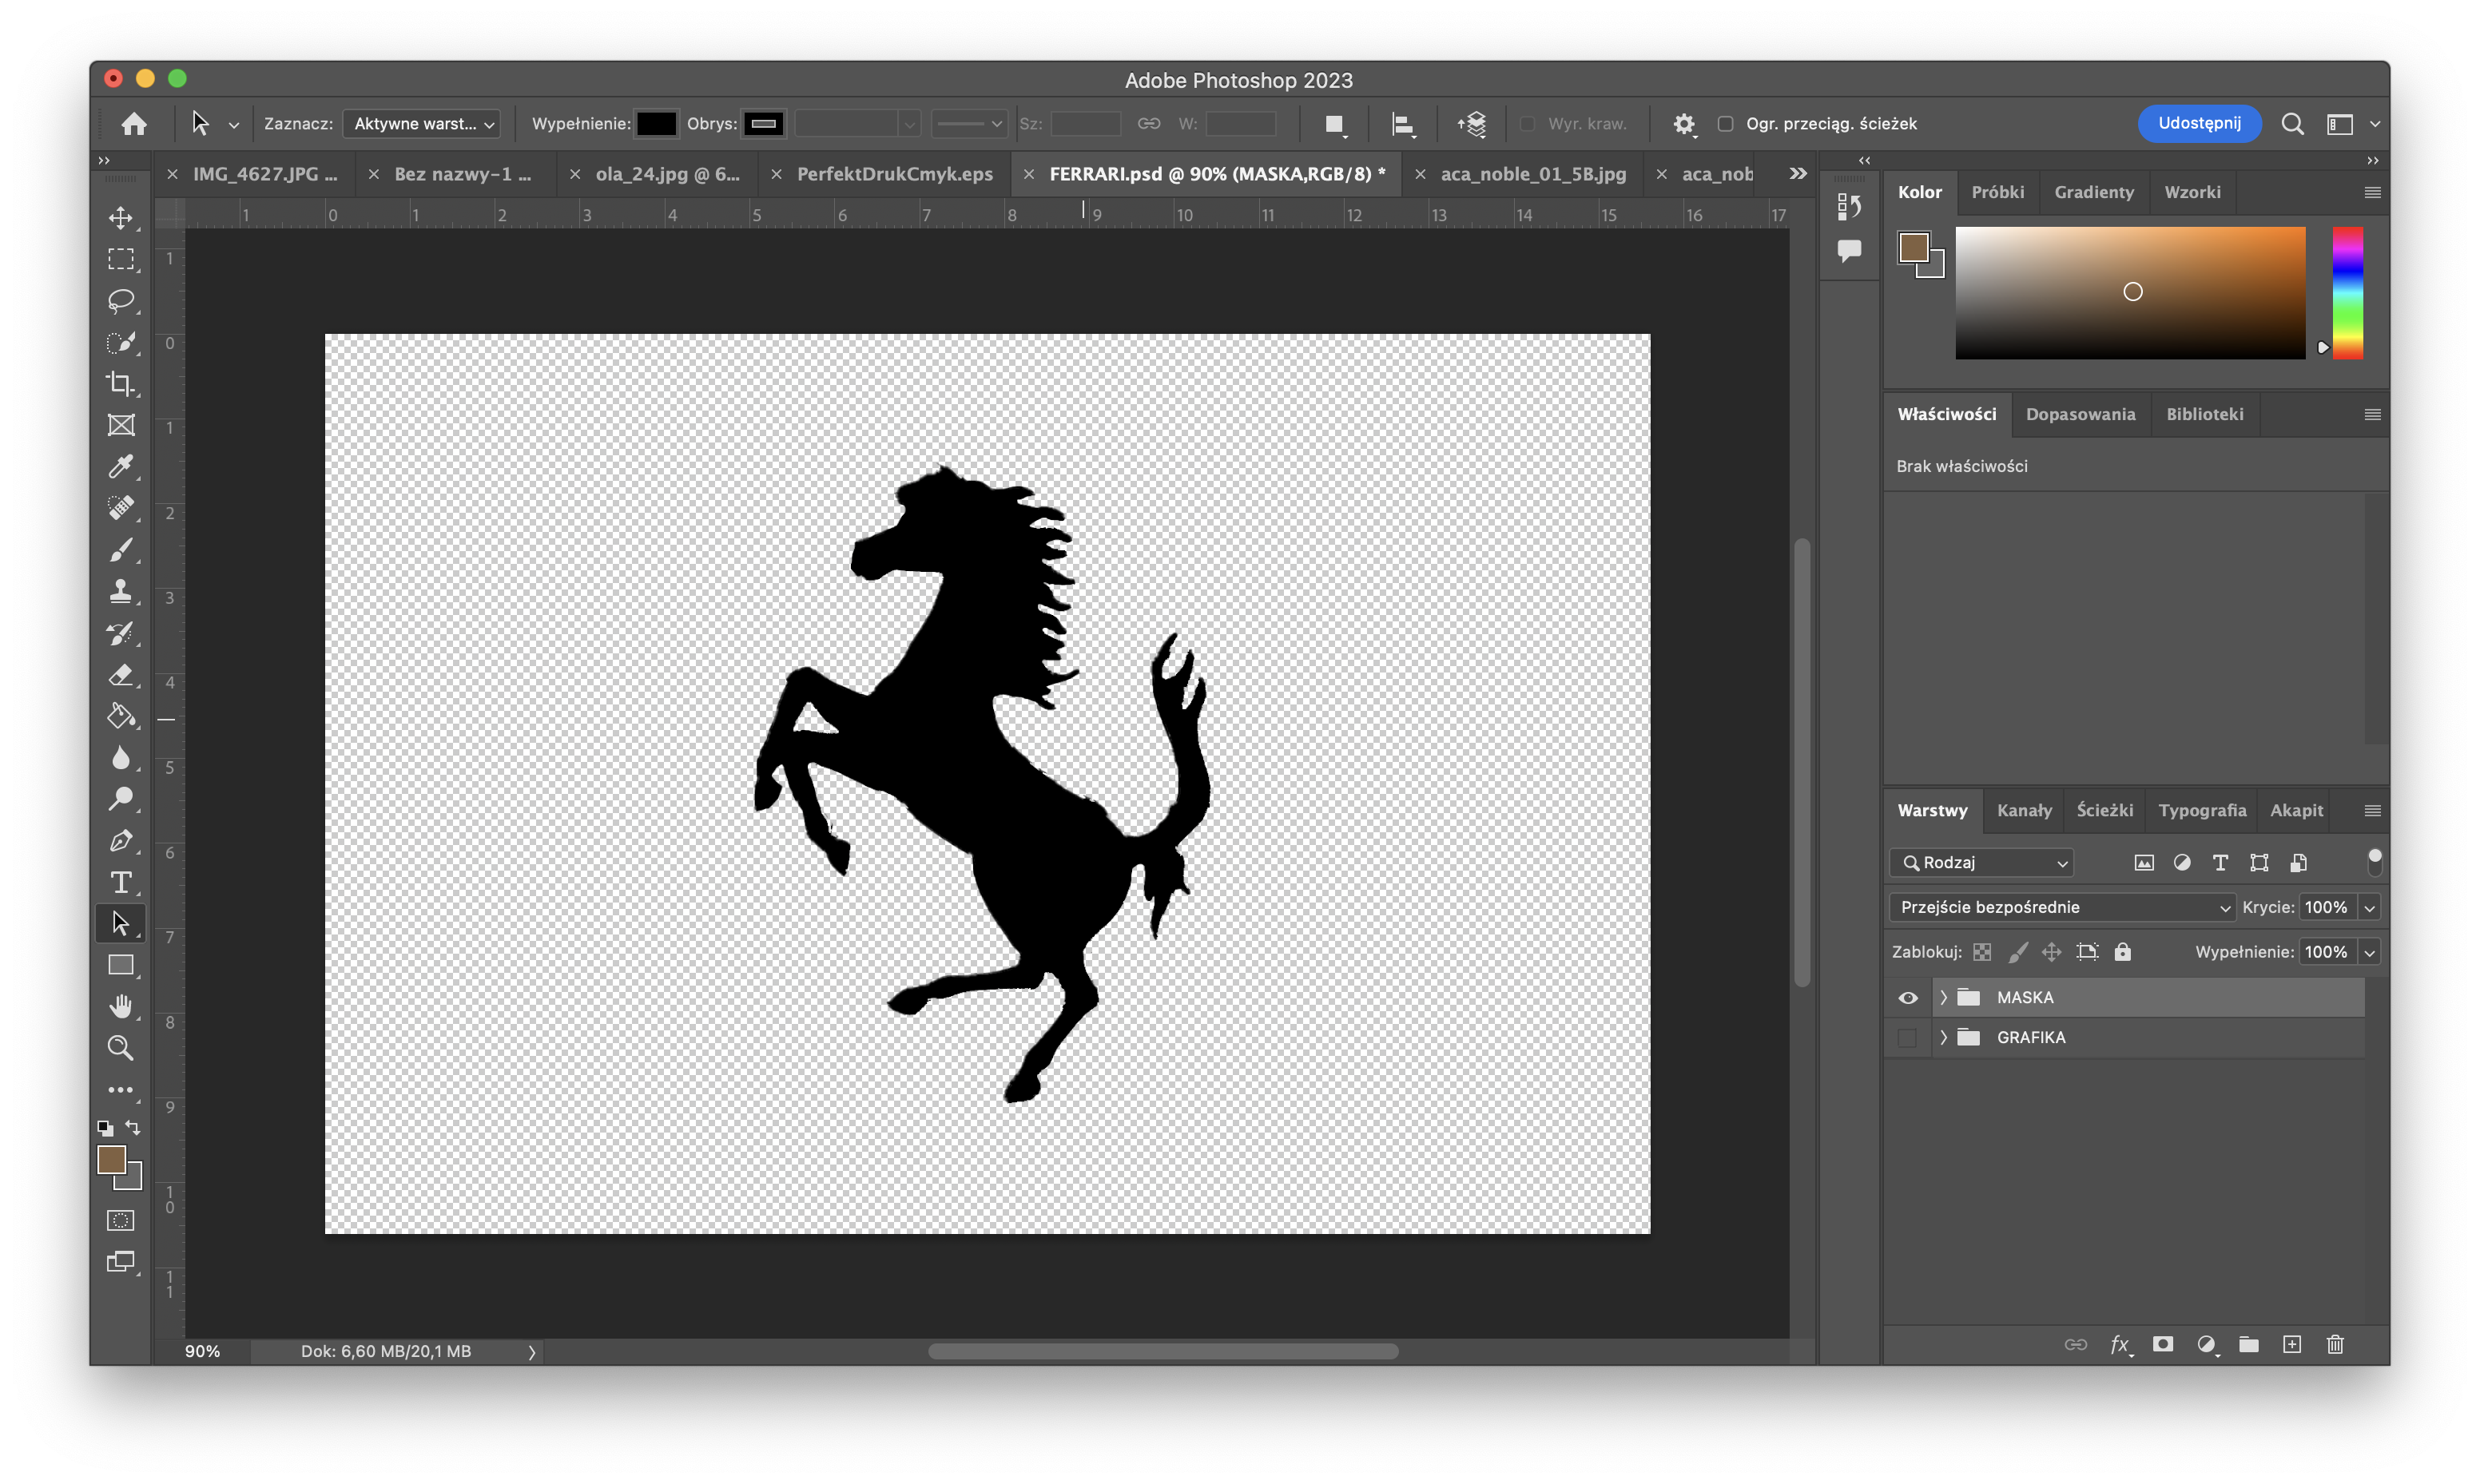Open the Rodzaj filter dropdown
The height and width of the screenshot is (1484, 2480).
[x=1982, y=863]
